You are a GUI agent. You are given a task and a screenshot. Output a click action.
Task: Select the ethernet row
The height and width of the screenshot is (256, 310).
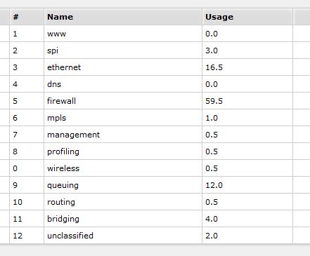[155, 67]
